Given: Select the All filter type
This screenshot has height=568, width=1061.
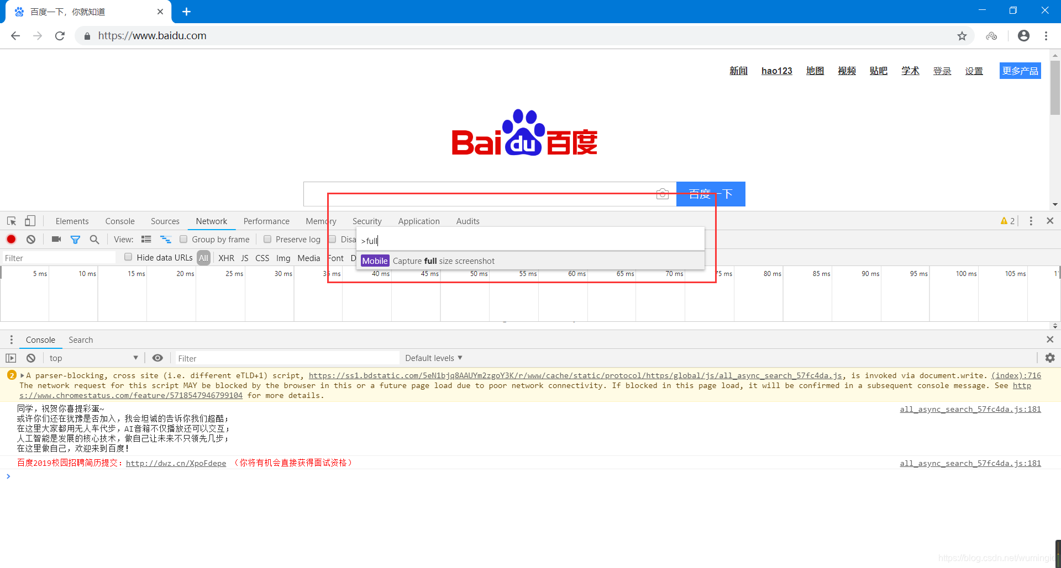Looking at the screenshot, I should (203, 258).
